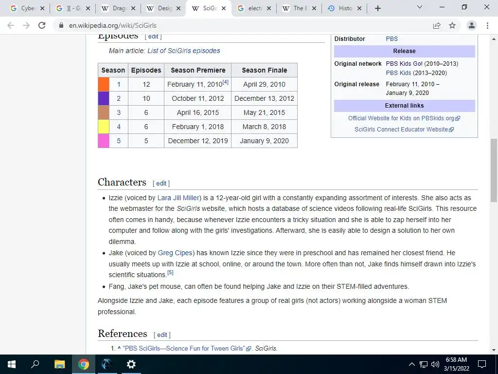Open List of SciGirls episodes link

(183, 51)
